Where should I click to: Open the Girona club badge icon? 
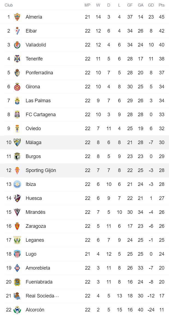pyautogui.click(x=17, y=87)
